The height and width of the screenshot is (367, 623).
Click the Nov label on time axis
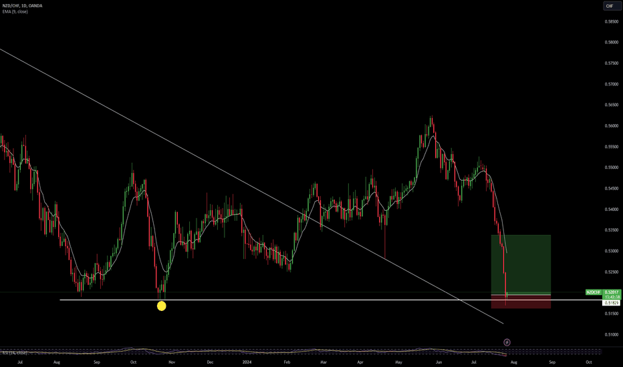click(172, 362)
